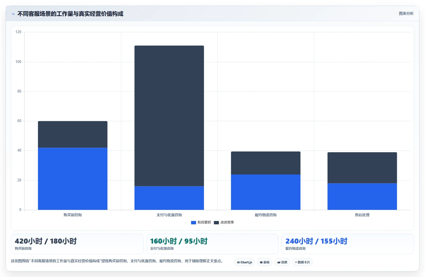Viewport: 425px width, 277px height.
Task: Click the 支付与优惠咨询 caption in the second stat card
Action: click(162, 248)
